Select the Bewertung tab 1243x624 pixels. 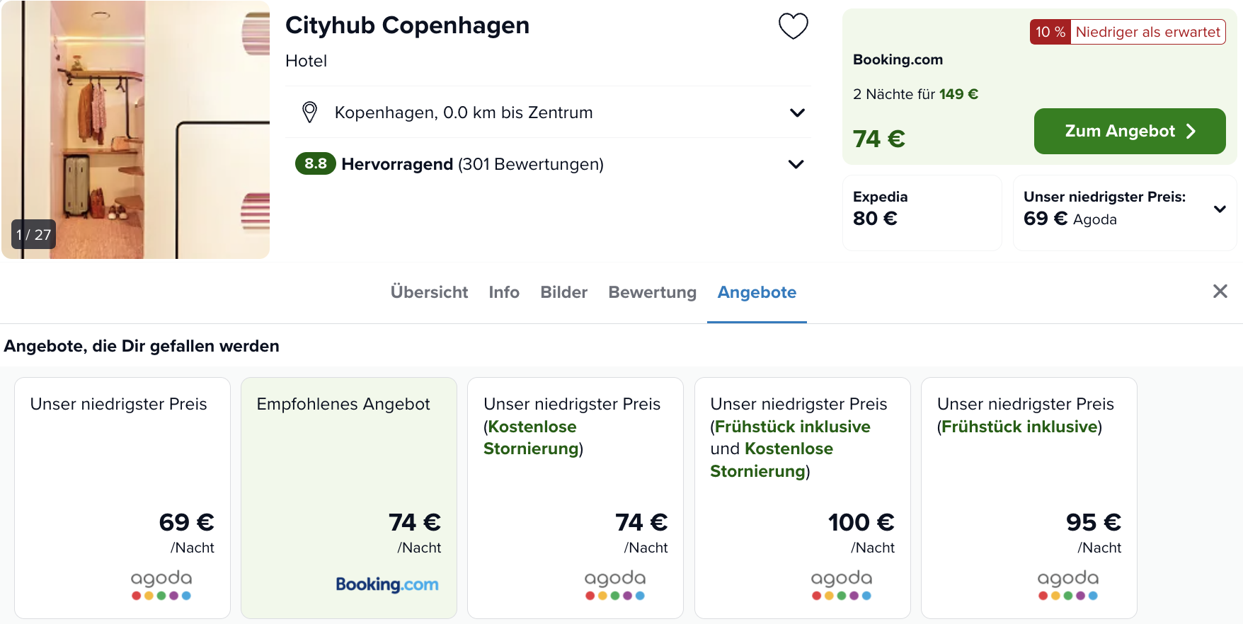point(652,292)
